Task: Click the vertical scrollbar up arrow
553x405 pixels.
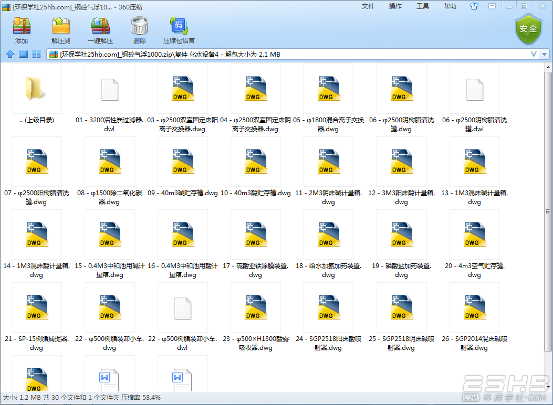Action: point(548,67)
